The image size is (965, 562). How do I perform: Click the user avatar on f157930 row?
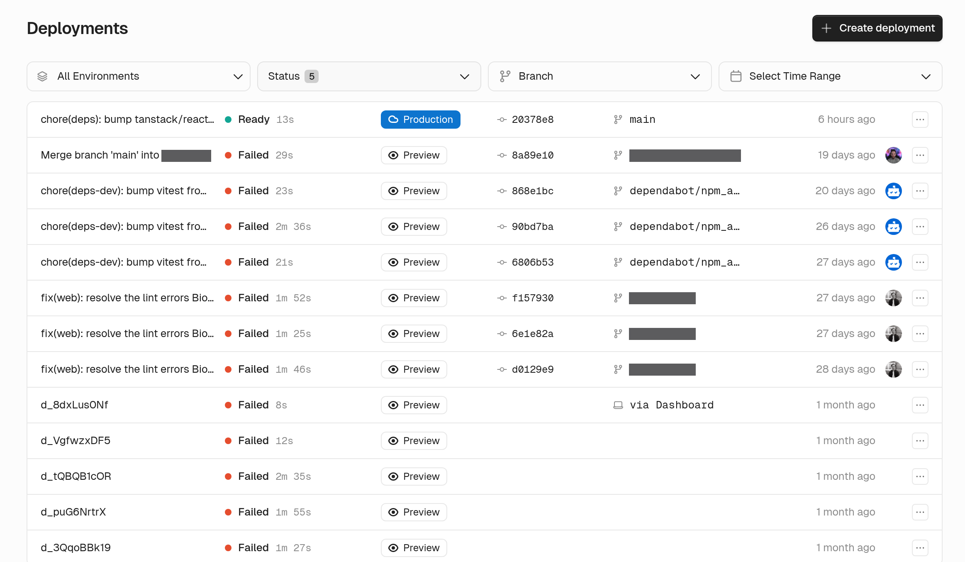(x=893, y=298)
